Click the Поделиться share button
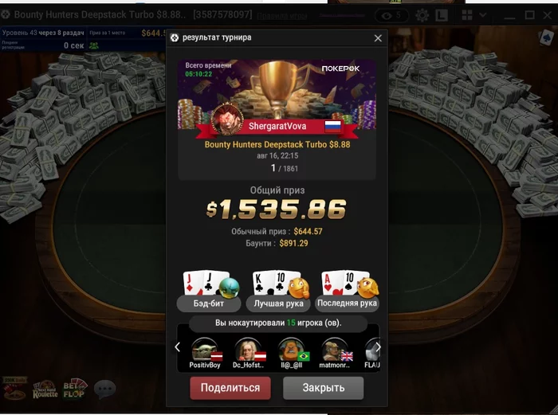The width and height of the screenshot is (558, 415). pos(230,388)
